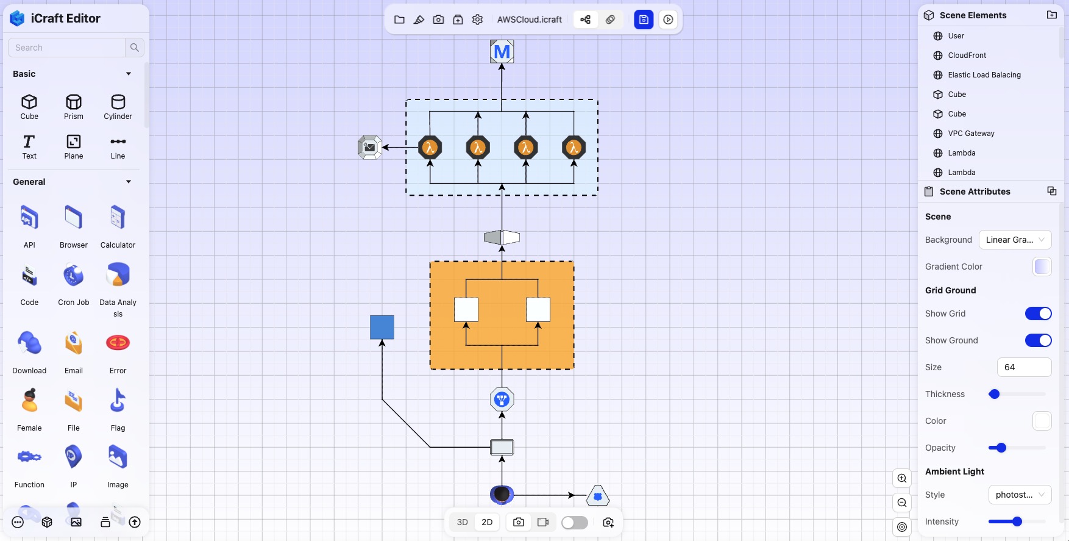The image size is (1069, 541).
Task: Collapse the General section
Action: pos(129,182)
